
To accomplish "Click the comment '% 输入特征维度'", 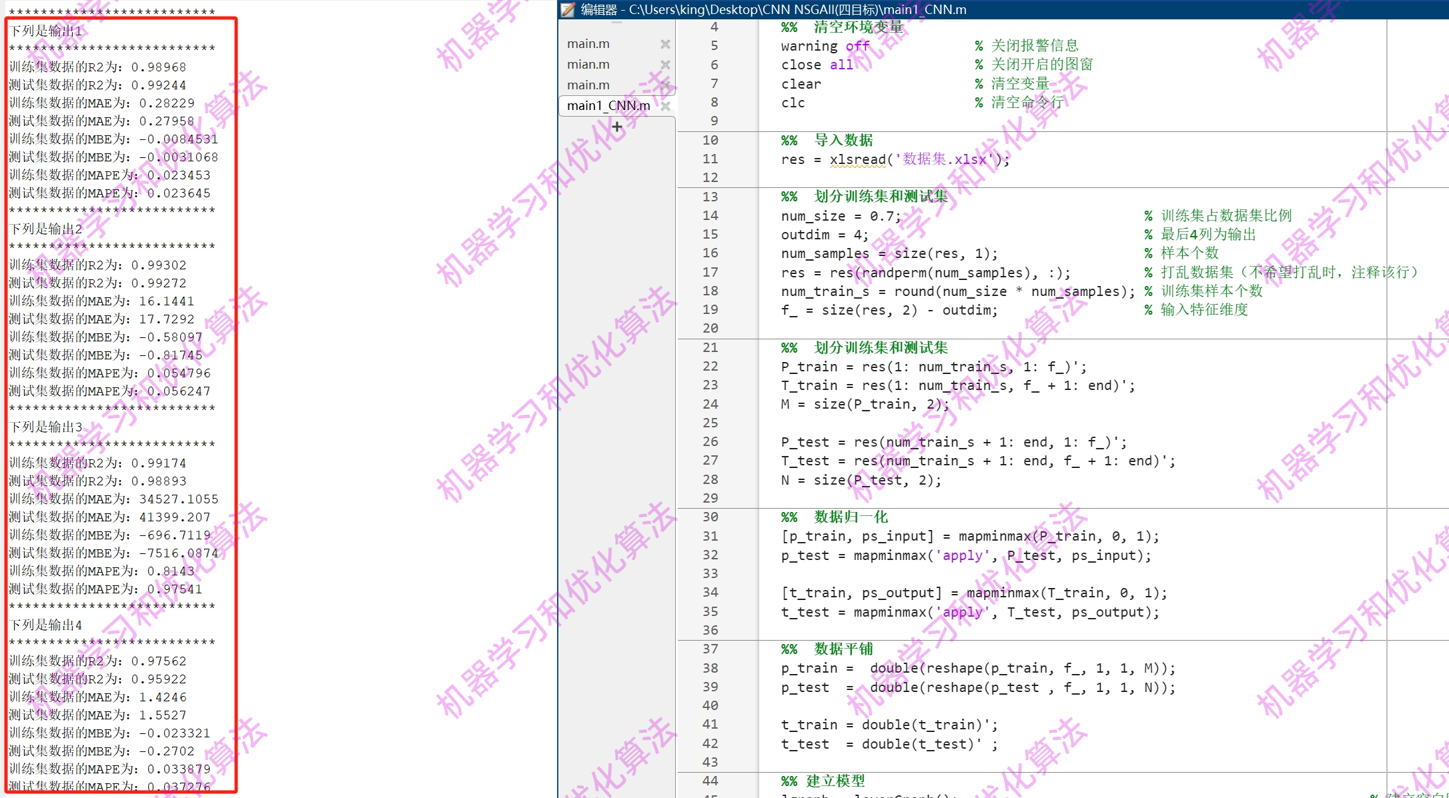I will 1196,309.
